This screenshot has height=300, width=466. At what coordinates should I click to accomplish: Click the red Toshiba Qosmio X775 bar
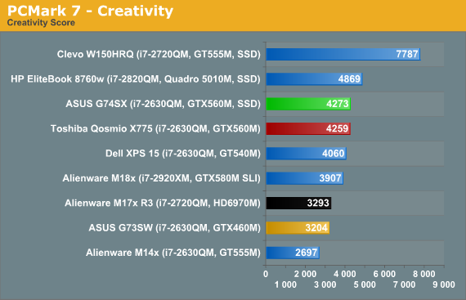coord(308,128)
